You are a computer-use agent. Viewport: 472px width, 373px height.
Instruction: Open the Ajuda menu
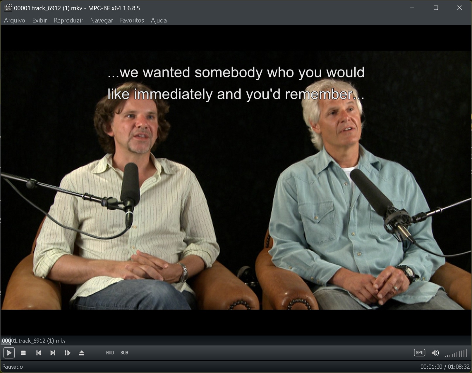pyautogui.click(x=159, y=20)
